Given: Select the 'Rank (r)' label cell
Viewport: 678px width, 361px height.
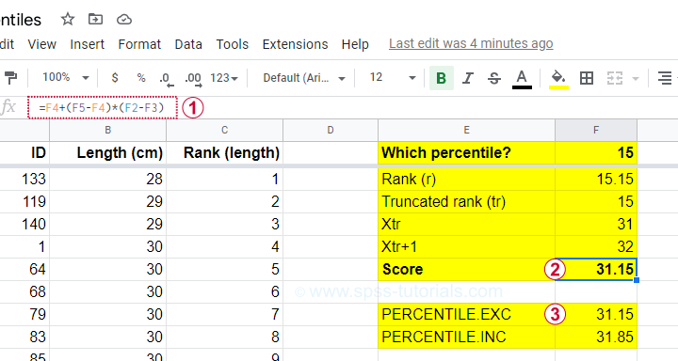Looking at the screenshot, I should [466, 180].
